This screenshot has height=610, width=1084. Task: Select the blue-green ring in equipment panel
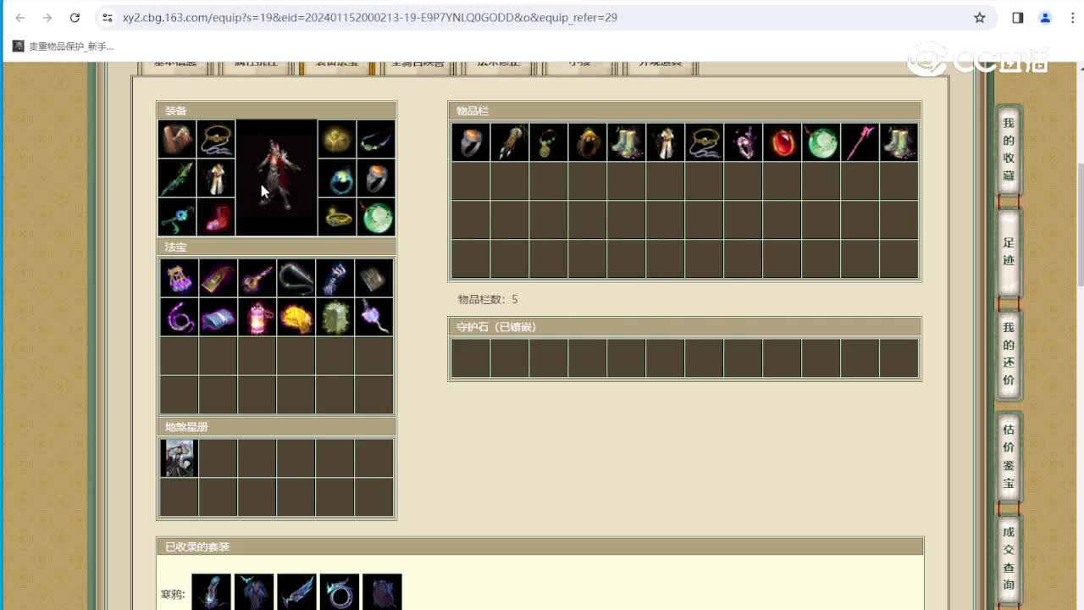pyautogui.click(x=337, y=178)
